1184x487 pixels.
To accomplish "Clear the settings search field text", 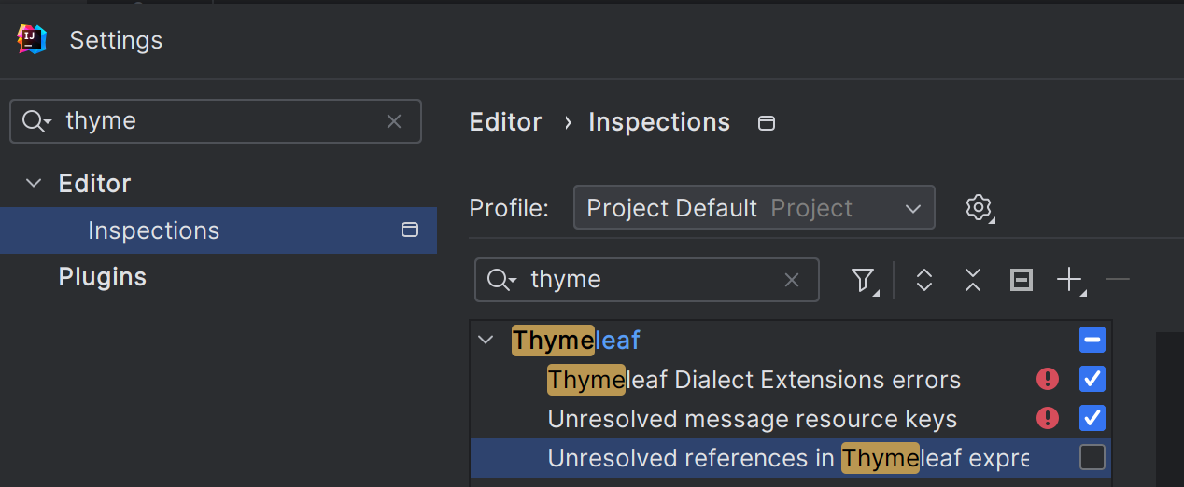I will tap(394, 121).
